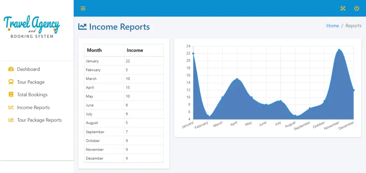Toggle the hamburger sidebar menu icon

(x=83, y=9)
